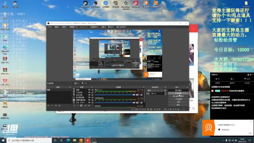Pop out the Scenes dock panel
Screen dimensions: 254x143
point(70,87)
